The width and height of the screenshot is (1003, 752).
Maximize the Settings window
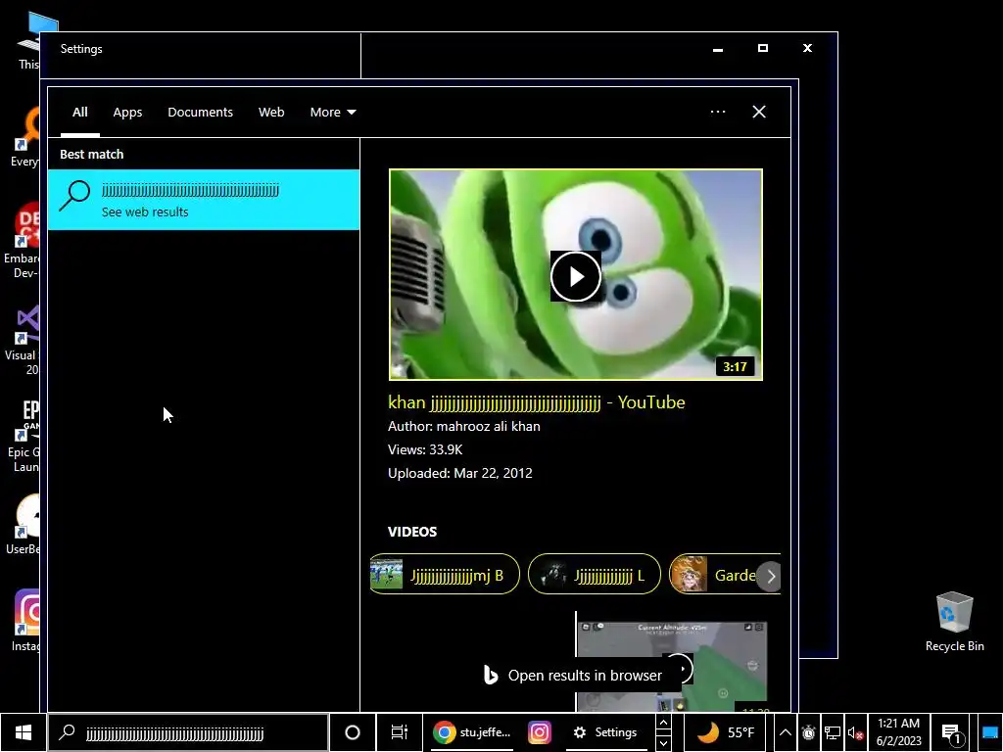tap(762, 48)
